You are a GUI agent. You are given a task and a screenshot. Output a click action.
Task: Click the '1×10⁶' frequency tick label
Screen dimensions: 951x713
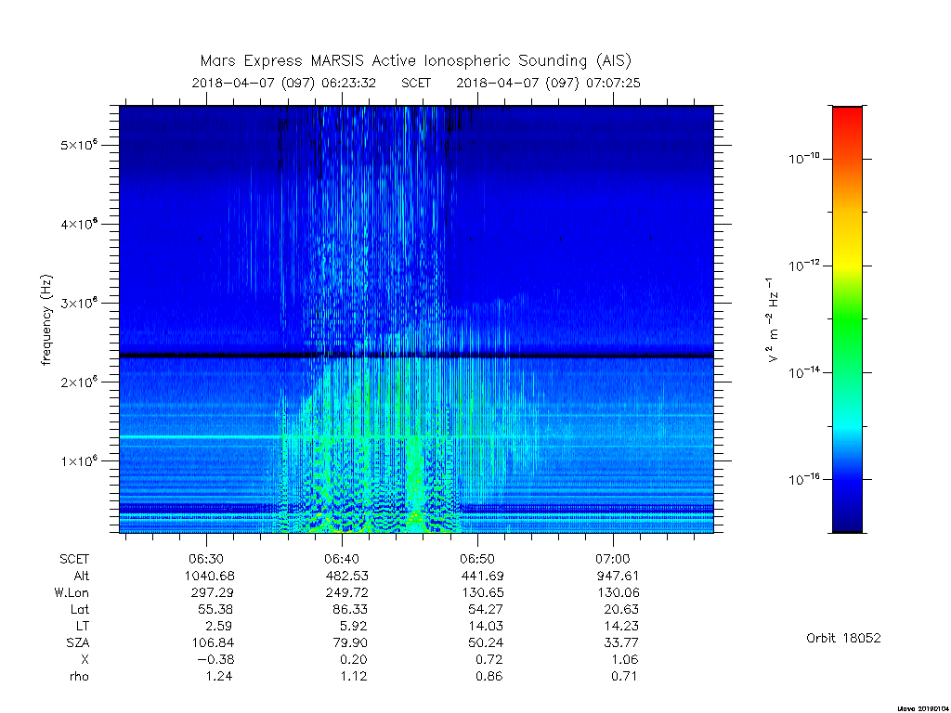pyautogui.click(x=79, y=461)
